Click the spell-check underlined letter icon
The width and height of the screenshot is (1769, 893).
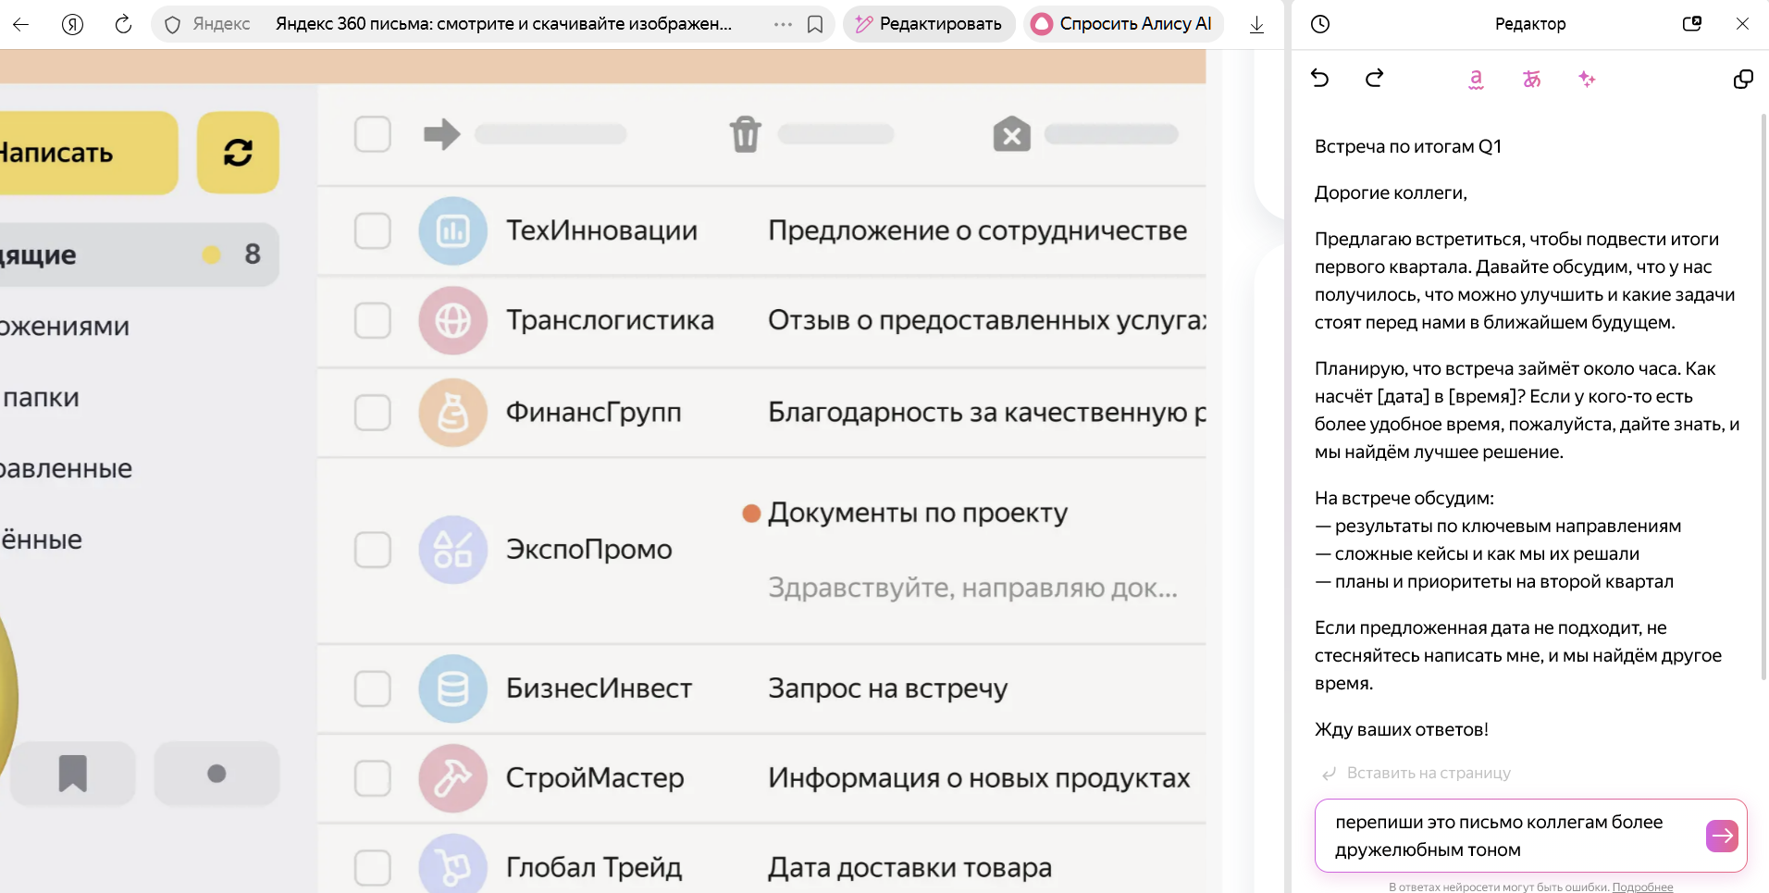1476,79
